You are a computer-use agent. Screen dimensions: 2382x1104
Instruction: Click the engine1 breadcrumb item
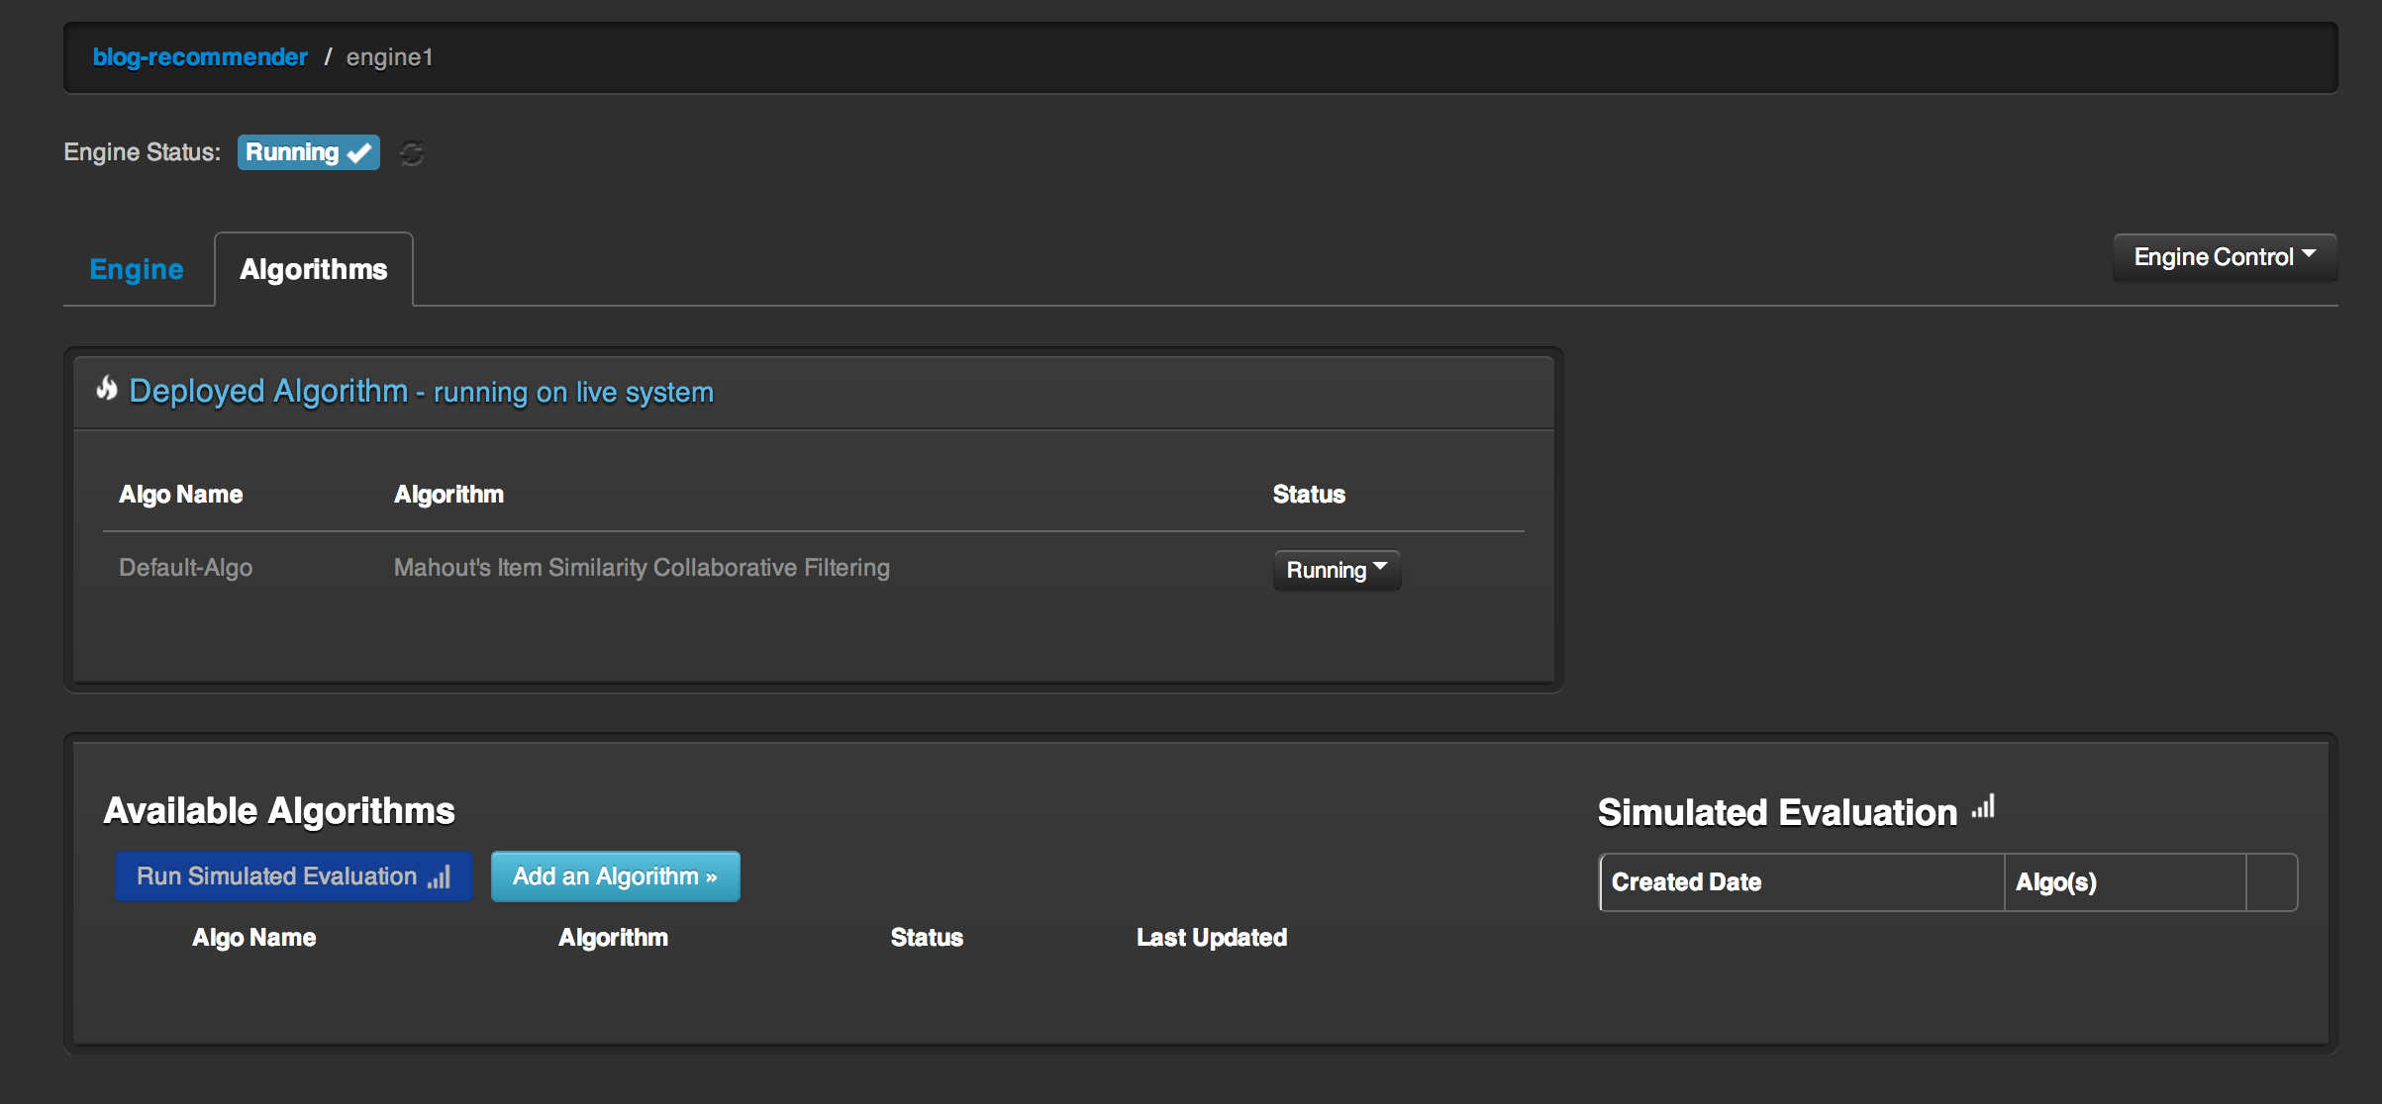coord(389,57)
